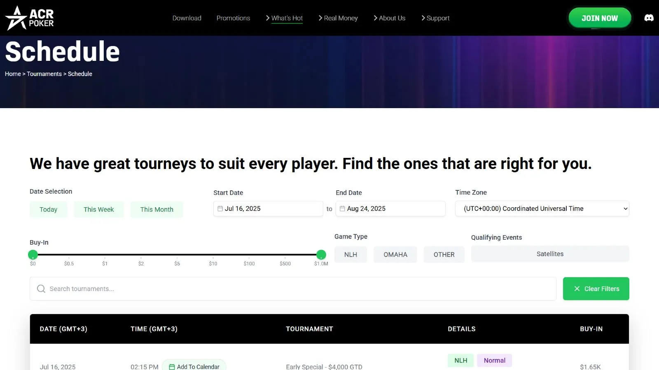Enable the Satellites qualifying events filter
This screenshot has height=370, width=659.
tap(549, 254)
